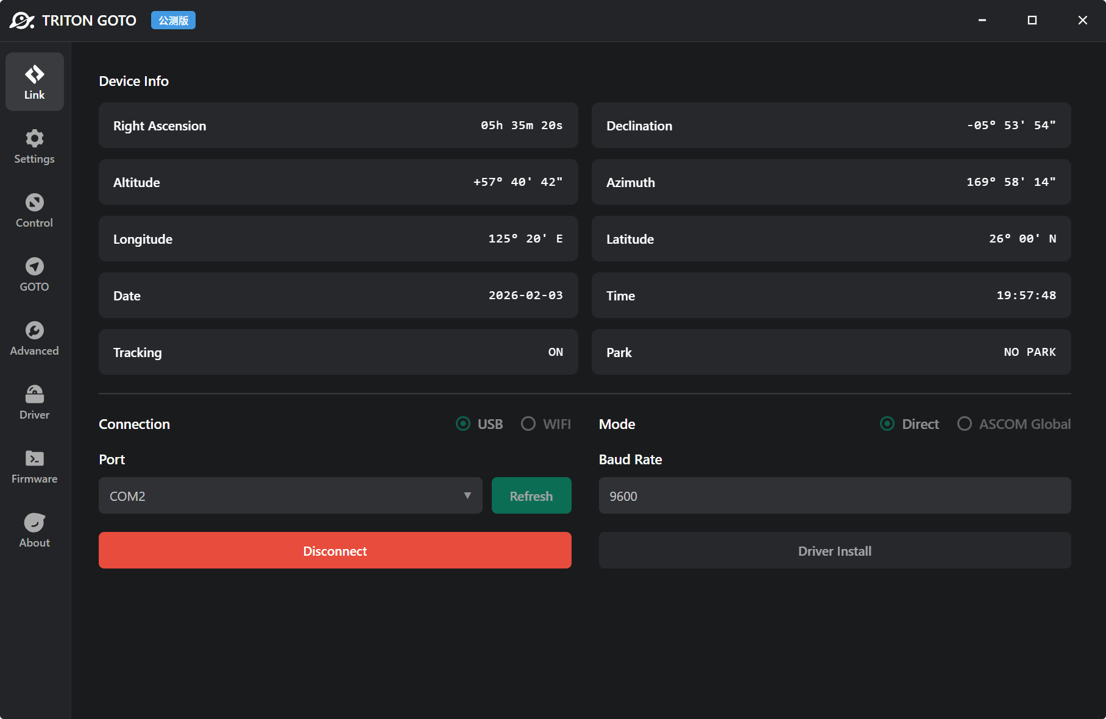Open the Advanced wrench icon
1106x719 pixels.
coord(35,331)
